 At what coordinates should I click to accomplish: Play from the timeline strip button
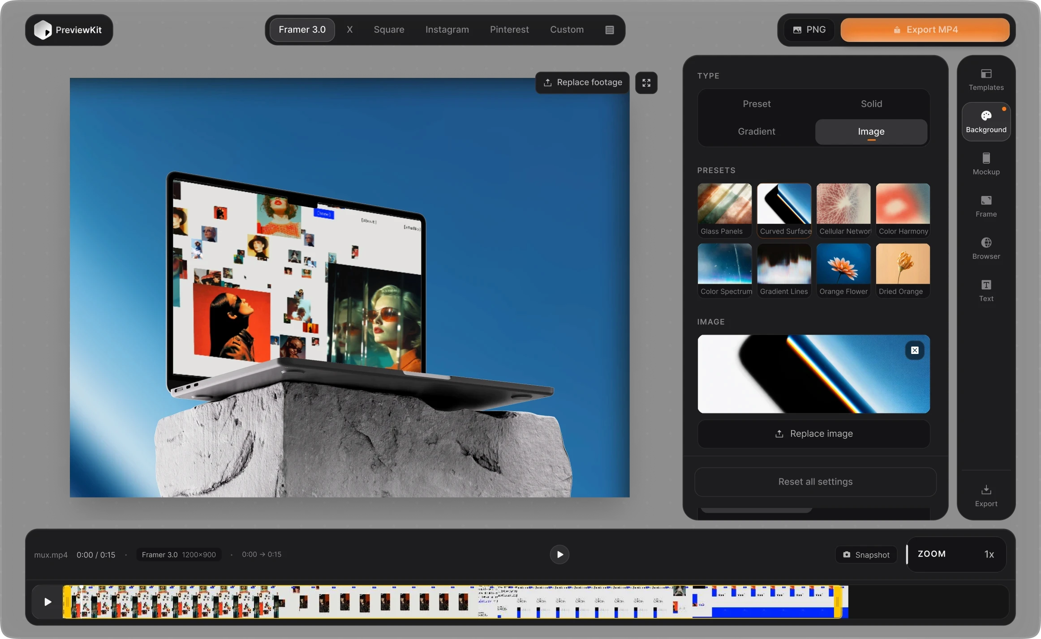click(x=47, y=602)
